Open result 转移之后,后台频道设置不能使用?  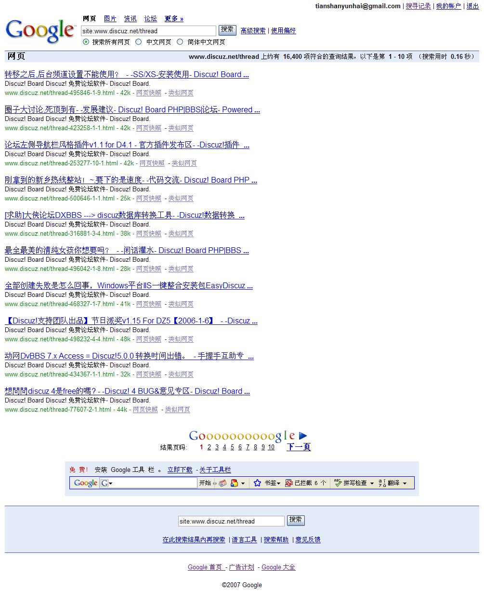click(127, 75)
